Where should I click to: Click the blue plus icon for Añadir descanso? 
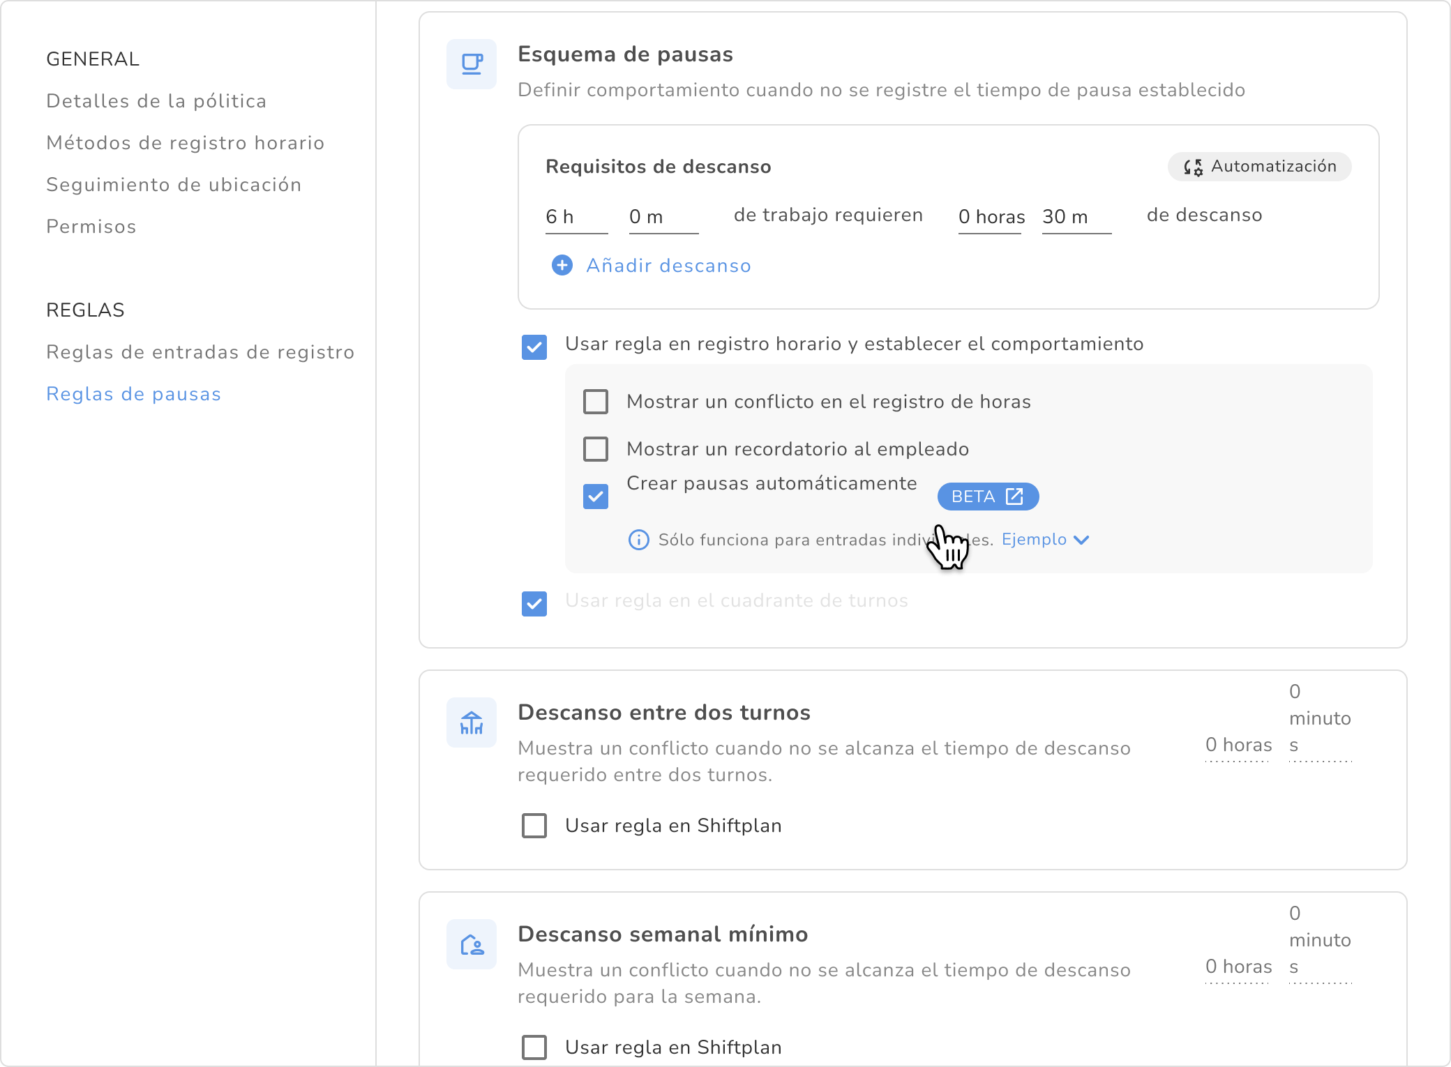tap(562, 266)
